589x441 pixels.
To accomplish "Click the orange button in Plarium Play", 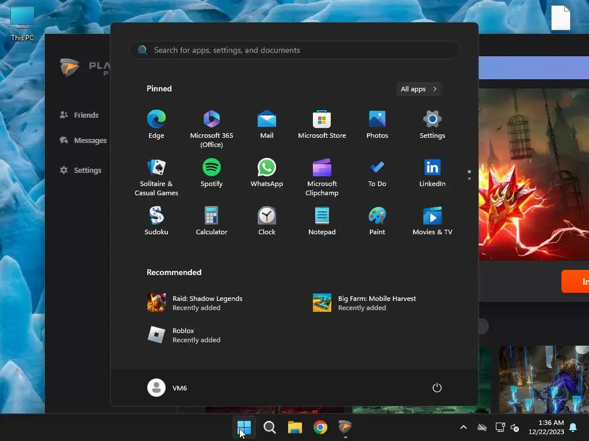I will click(x=575, y=281).
